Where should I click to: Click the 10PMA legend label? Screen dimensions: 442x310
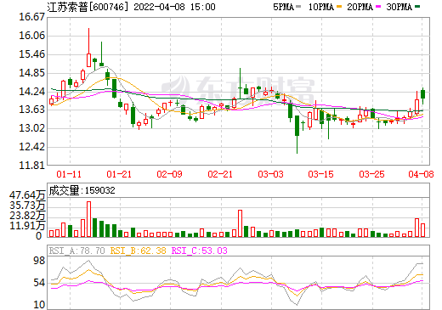tap(321, 7)
